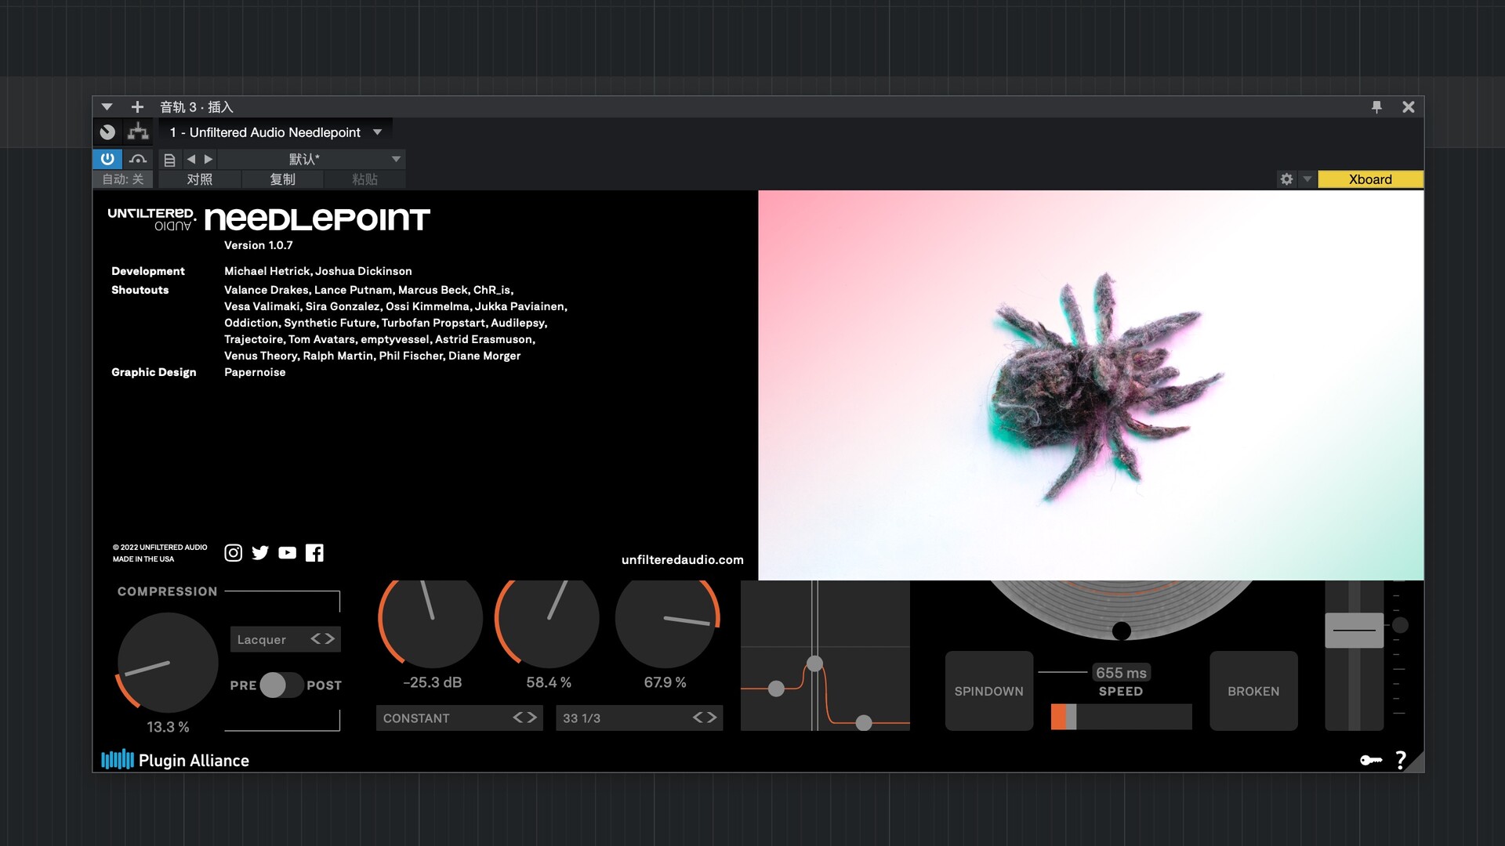Click the 655 ms speed value field
The height and width of the screenshot is (846, 1505).
click(1121, 673)
